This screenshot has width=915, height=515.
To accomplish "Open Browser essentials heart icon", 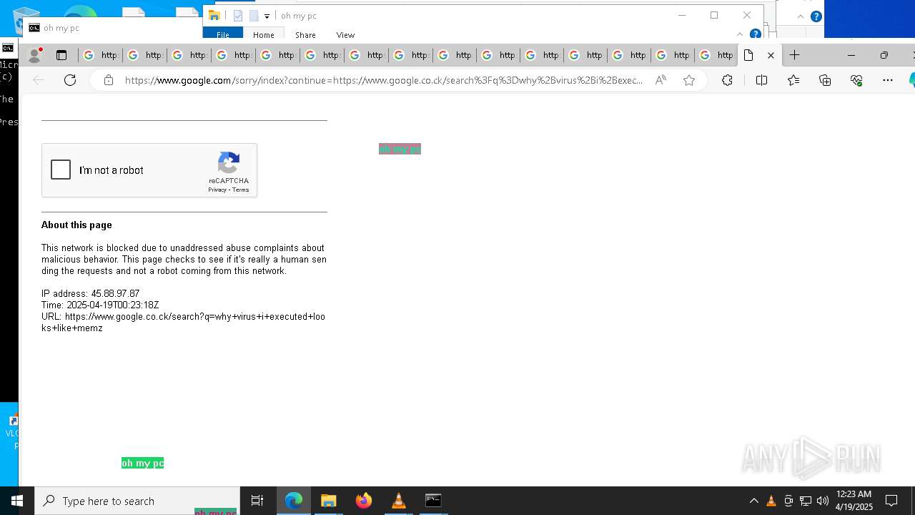I will [856, 80].
